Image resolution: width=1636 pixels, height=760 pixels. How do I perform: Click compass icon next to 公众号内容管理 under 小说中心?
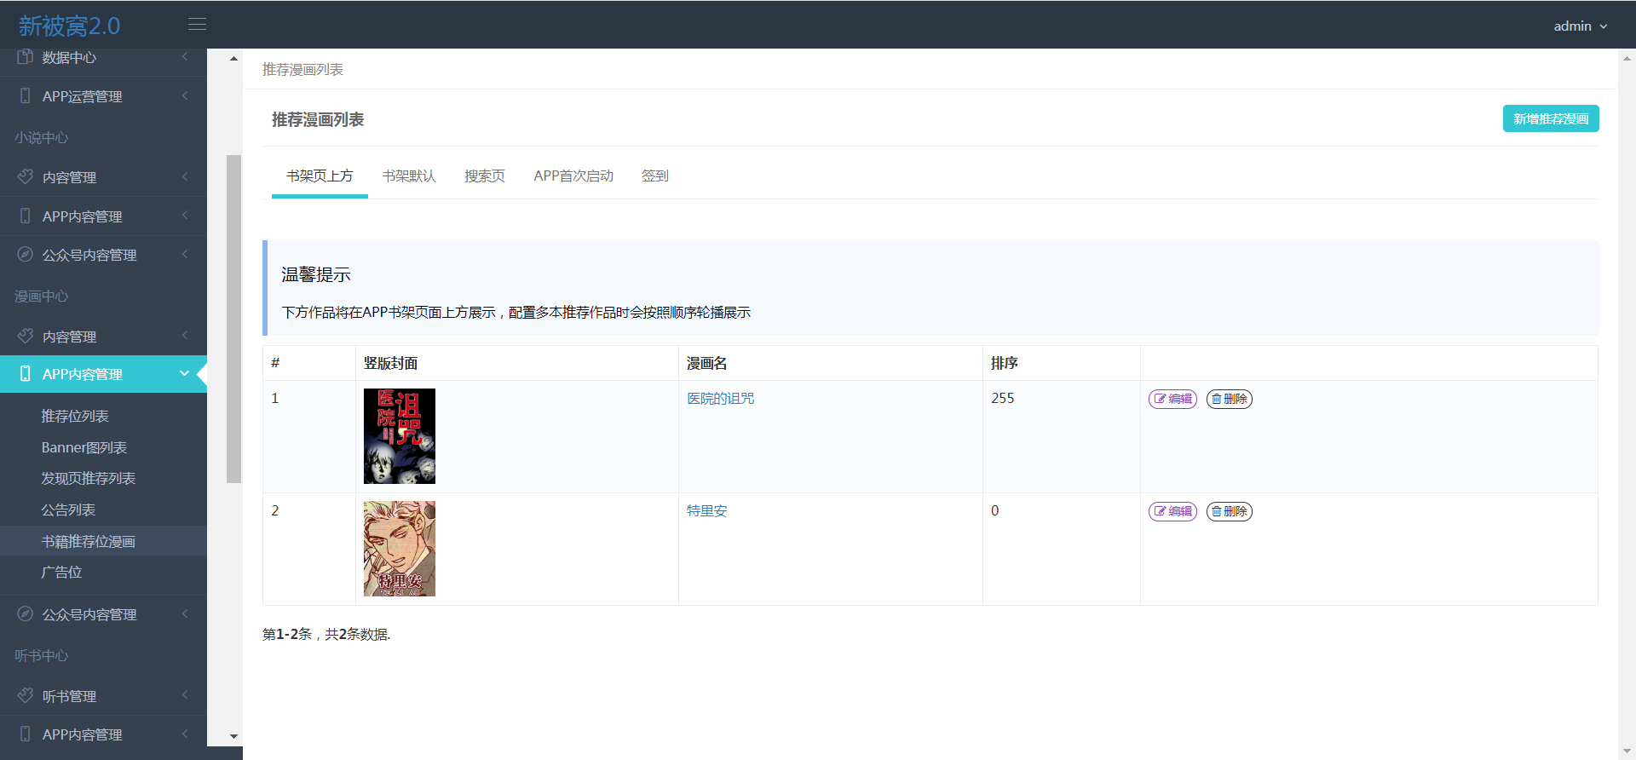pos(25,255)
